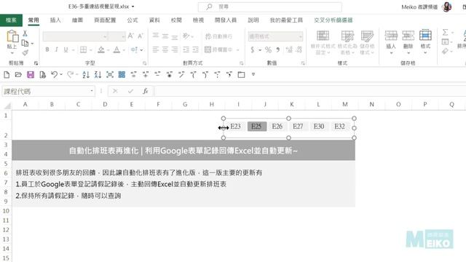466x262 pixels.
Task: Select slicer button E25
Action: (257, 127)
